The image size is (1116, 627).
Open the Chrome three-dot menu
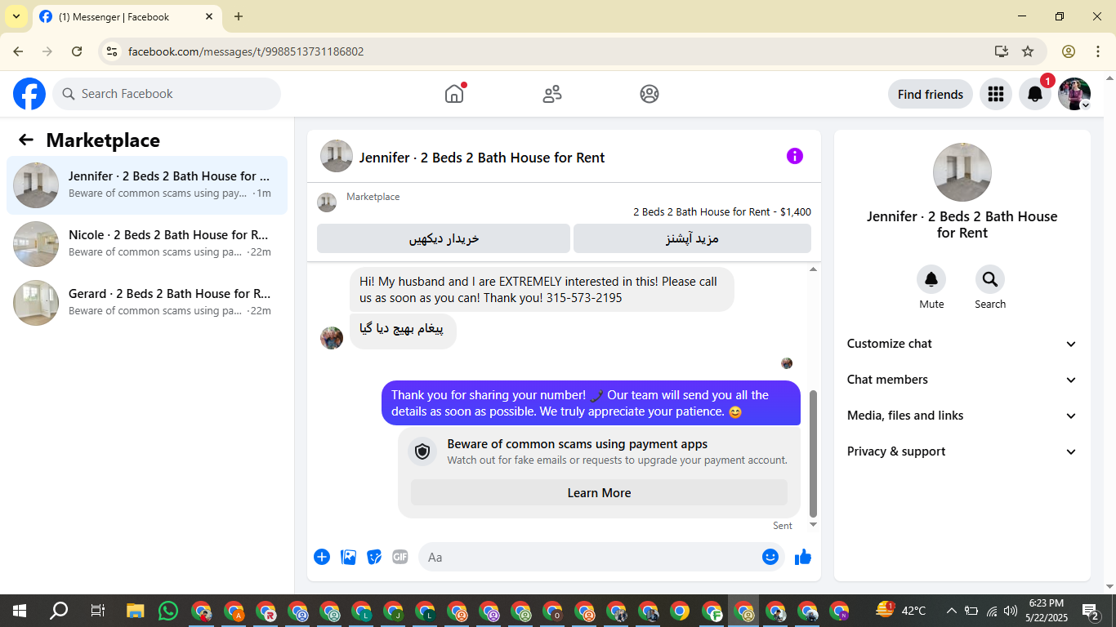[x=1097, y=51]
